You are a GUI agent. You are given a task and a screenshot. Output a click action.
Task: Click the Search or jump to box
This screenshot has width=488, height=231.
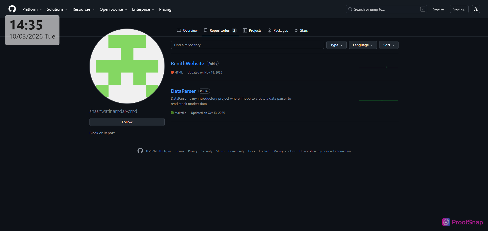pos(386,9)
